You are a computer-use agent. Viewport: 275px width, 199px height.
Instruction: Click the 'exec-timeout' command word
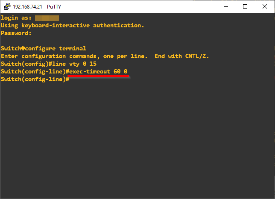click(90, 71)
